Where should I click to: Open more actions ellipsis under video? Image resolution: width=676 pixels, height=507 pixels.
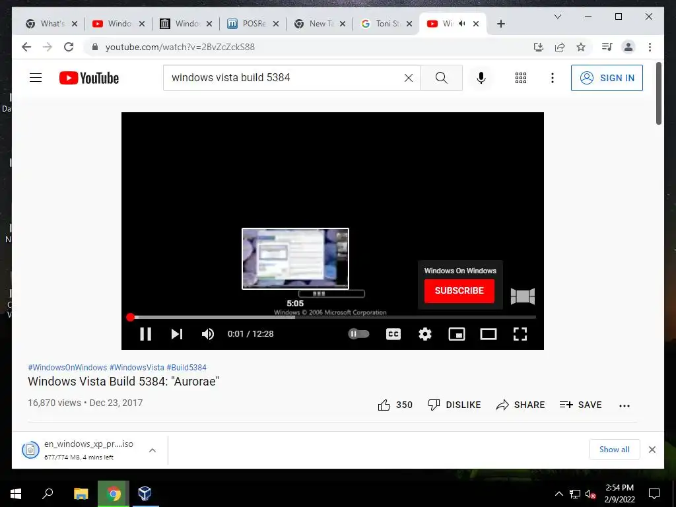(x=625, y=405)
